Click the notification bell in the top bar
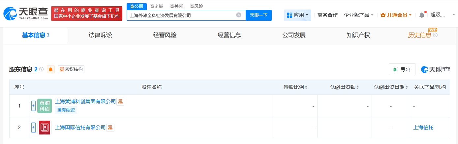The width and height of the screenshot is (458, 144). coord(422,15)
